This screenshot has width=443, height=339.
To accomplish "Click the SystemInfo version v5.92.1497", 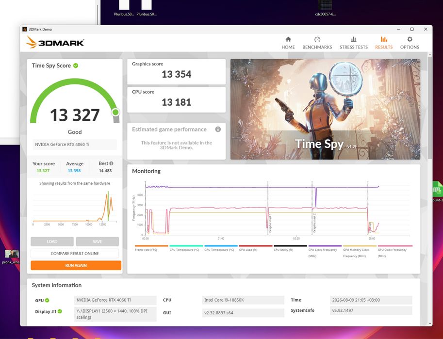I will pos(371,310).
